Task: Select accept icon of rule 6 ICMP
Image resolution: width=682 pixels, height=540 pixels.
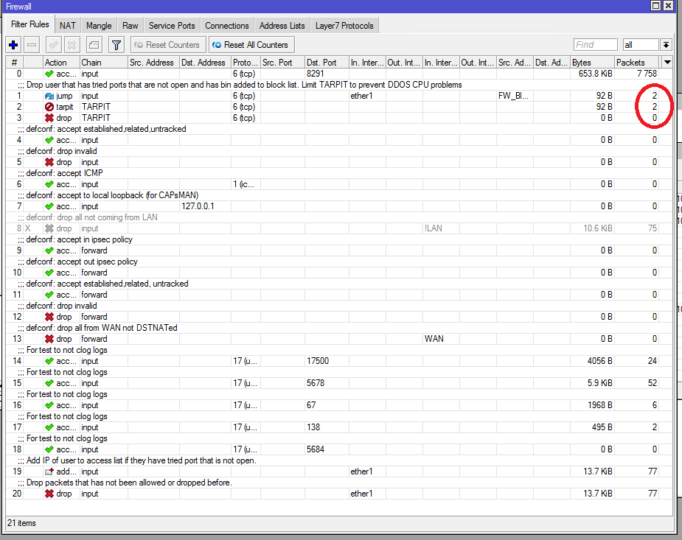Action: click(x=49, y=184)
